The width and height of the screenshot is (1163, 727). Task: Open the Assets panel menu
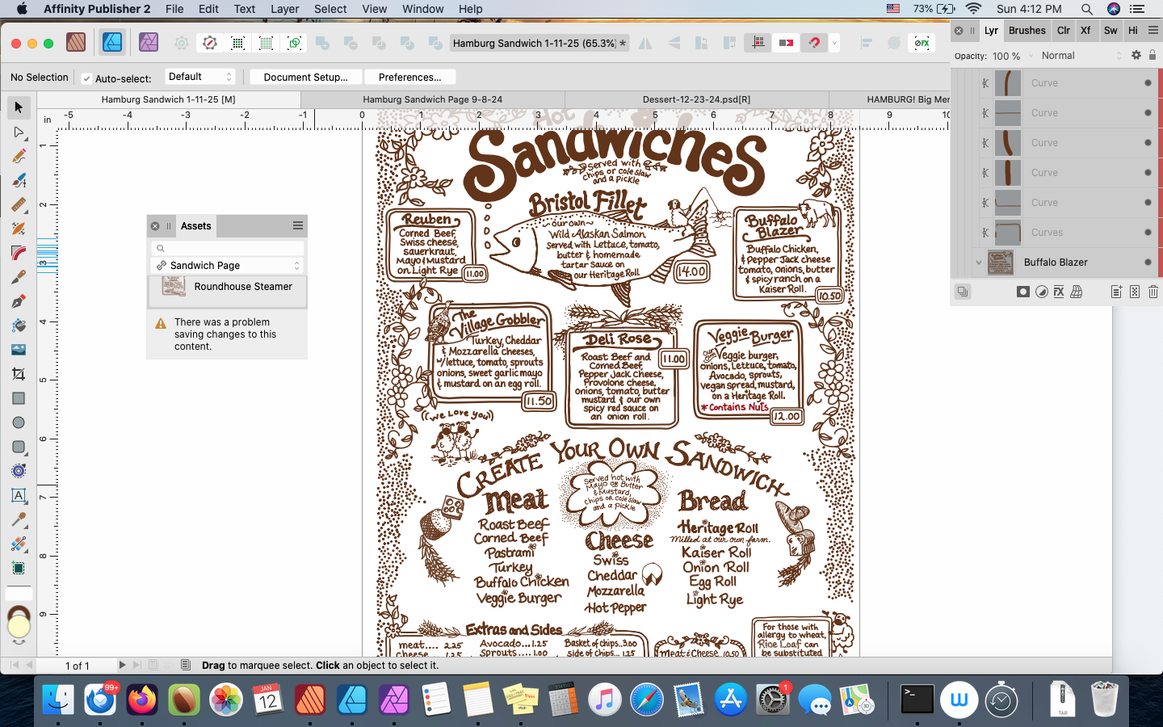298,225
